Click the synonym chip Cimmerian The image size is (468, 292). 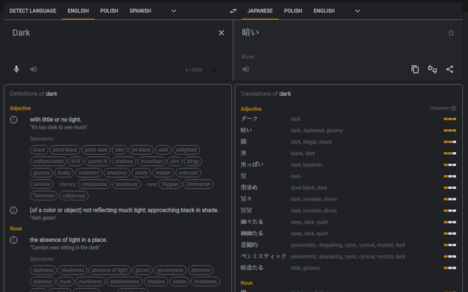[198, 184]
